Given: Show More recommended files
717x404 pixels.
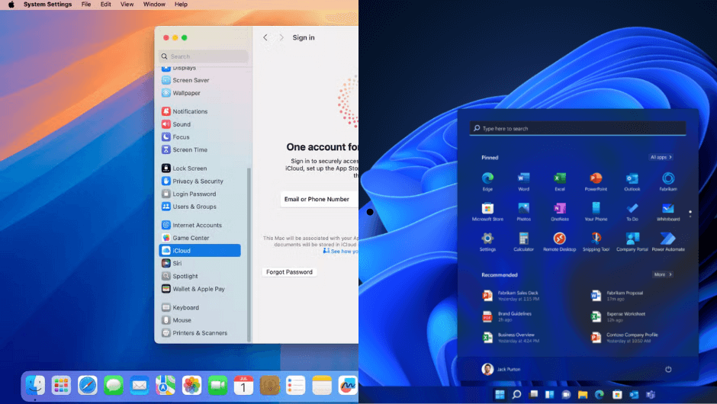Looking at the screenshot, I should pos(663,274).
